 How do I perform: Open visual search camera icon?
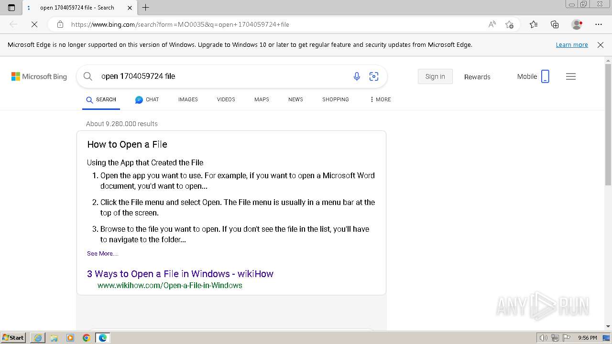pyautogui.click(x=374, y=76)
